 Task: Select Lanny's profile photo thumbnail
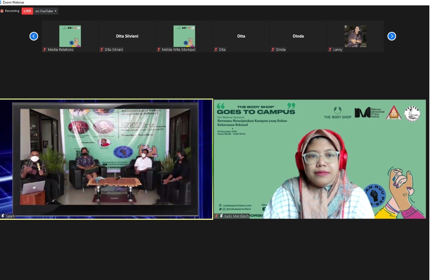pyautogui.click(x=355, y=36)
